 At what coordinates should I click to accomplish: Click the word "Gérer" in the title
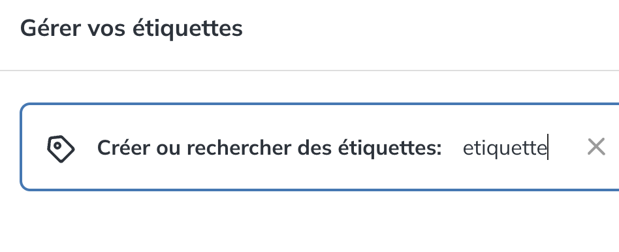(50, 29)
